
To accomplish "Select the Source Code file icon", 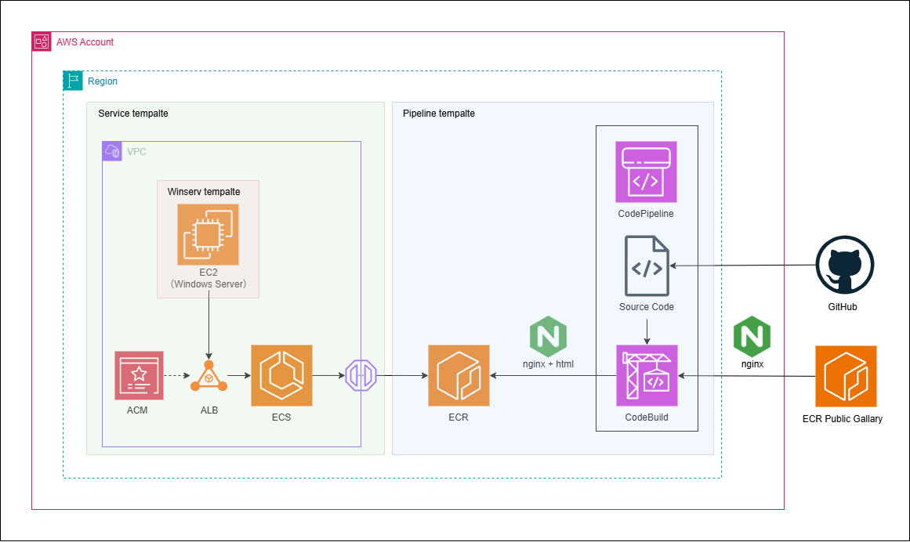I will pyautogui.click(x=646, y=266).
